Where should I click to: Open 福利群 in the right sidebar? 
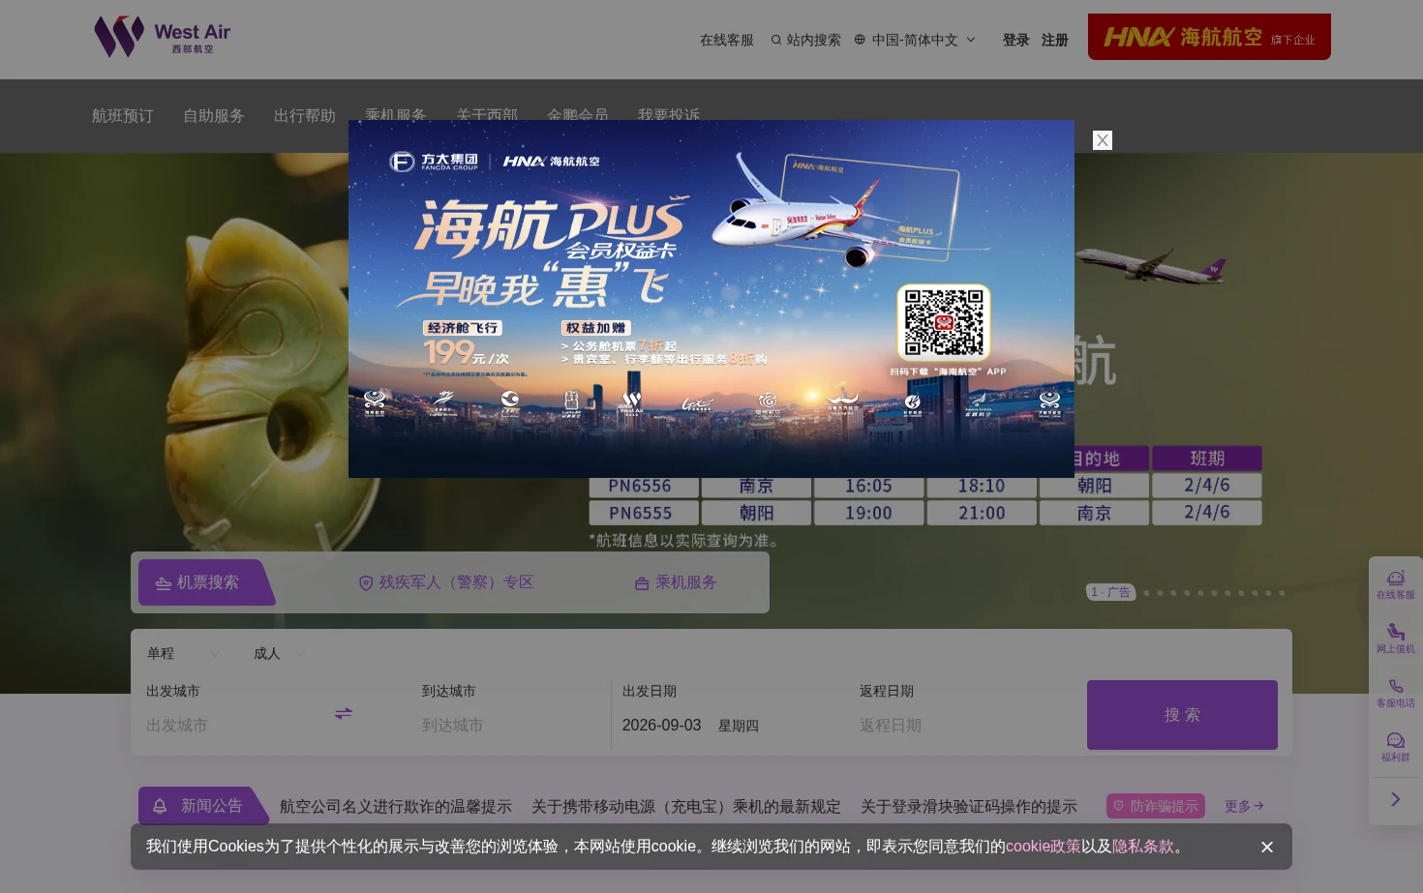[x=1396, y=747]
